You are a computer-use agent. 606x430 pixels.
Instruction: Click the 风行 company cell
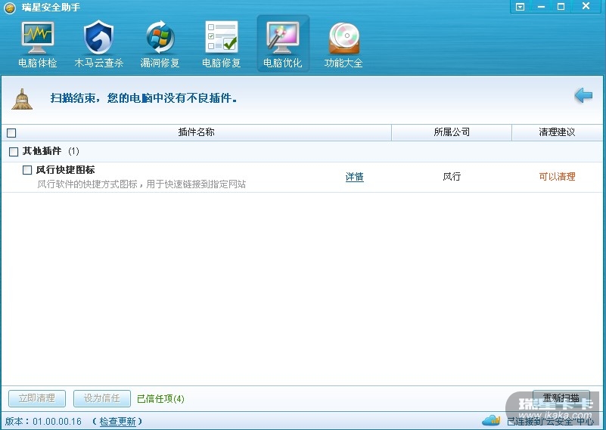click(452, 177)
